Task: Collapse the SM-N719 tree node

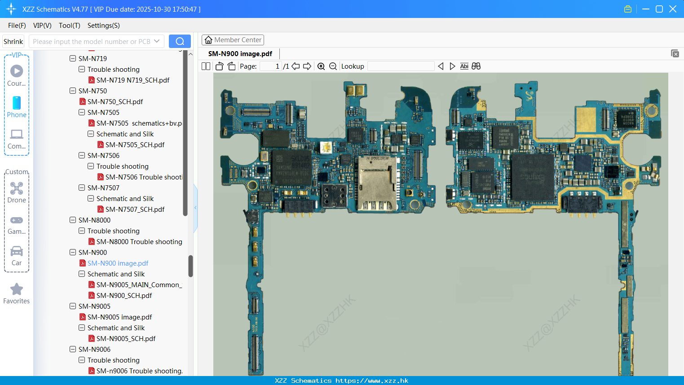Action: pos(73,58)
